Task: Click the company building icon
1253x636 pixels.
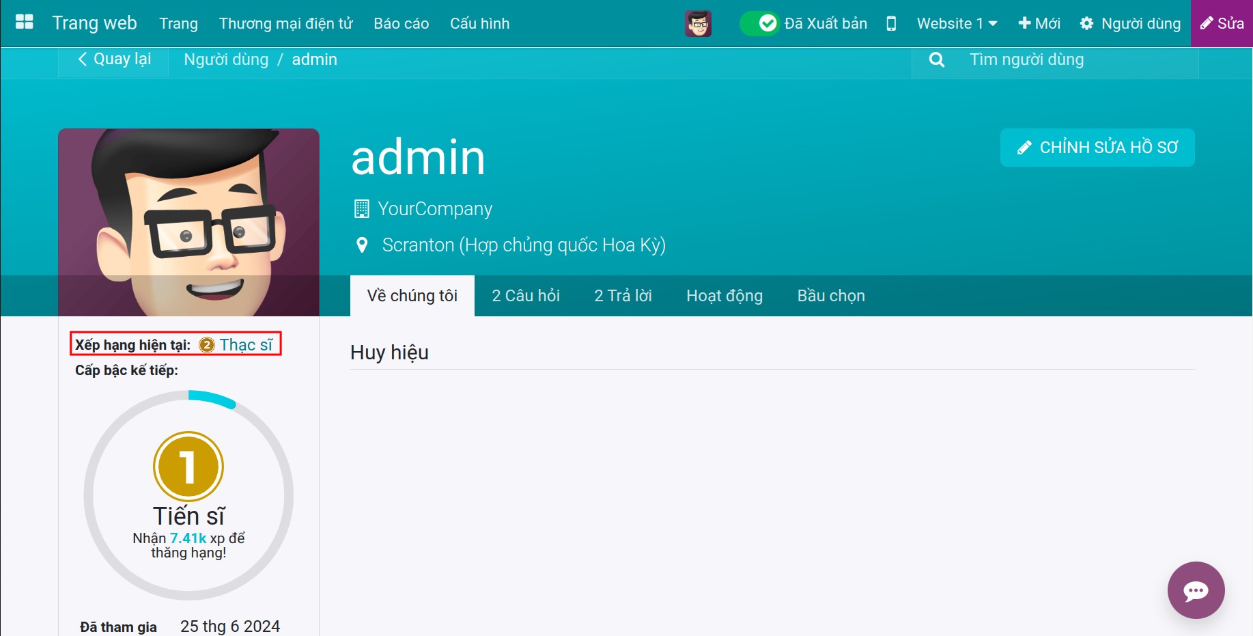Action: click(x=362, y=209)
